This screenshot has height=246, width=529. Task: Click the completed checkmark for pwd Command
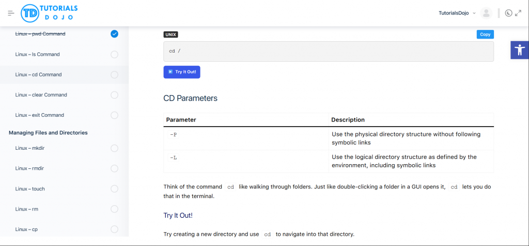pyautogui.click(x=114, y=34)
